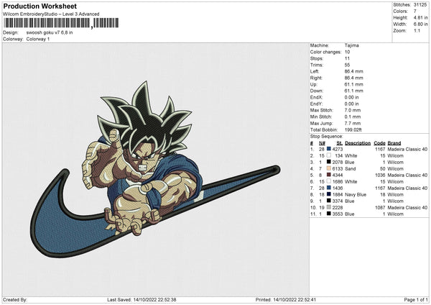Click the "Code" column header
431x305 pixels.
tap(379, 143)
